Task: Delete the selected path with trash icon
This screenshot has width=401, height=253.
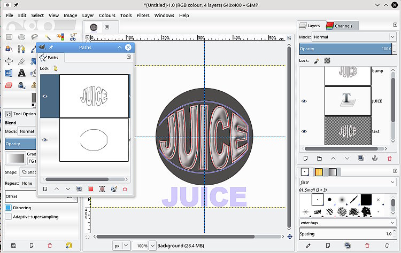Action: [125, 189]
